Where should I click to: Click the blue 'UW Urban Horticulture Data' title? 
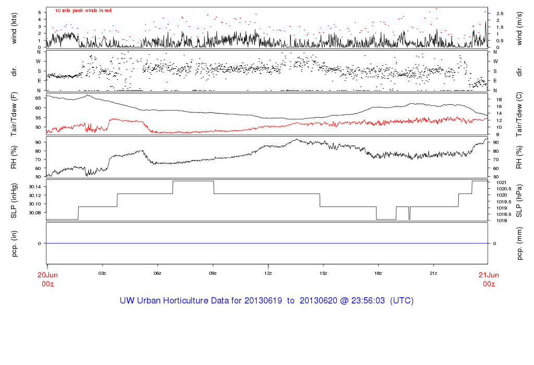click(x=266, y=301)
